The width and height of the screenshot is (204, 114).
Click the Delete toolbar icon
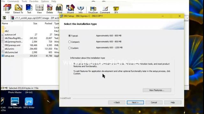tap(50, 9)
